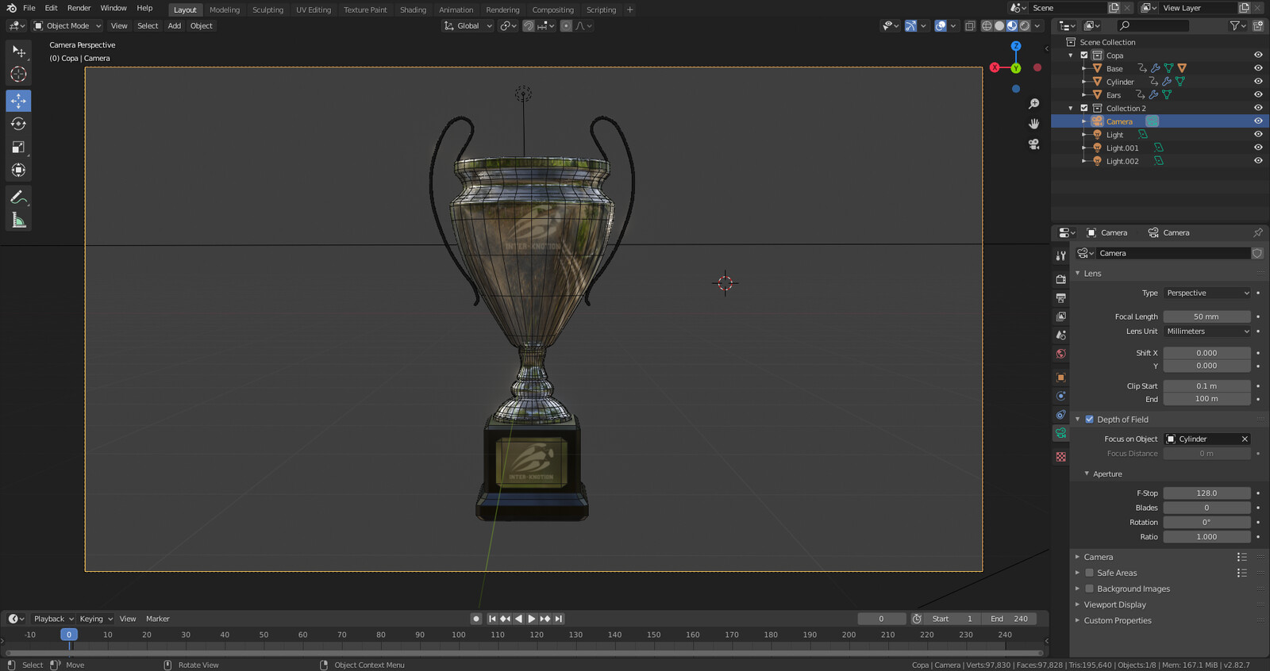1270x671 pixels.
Task: Expand the Viewport Display panel
Action: coord(1114,604)
